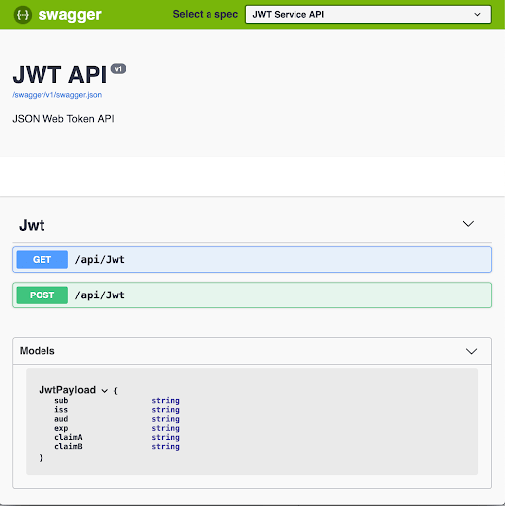
Task: Click the JWT API title
Action: pos(59,74)
